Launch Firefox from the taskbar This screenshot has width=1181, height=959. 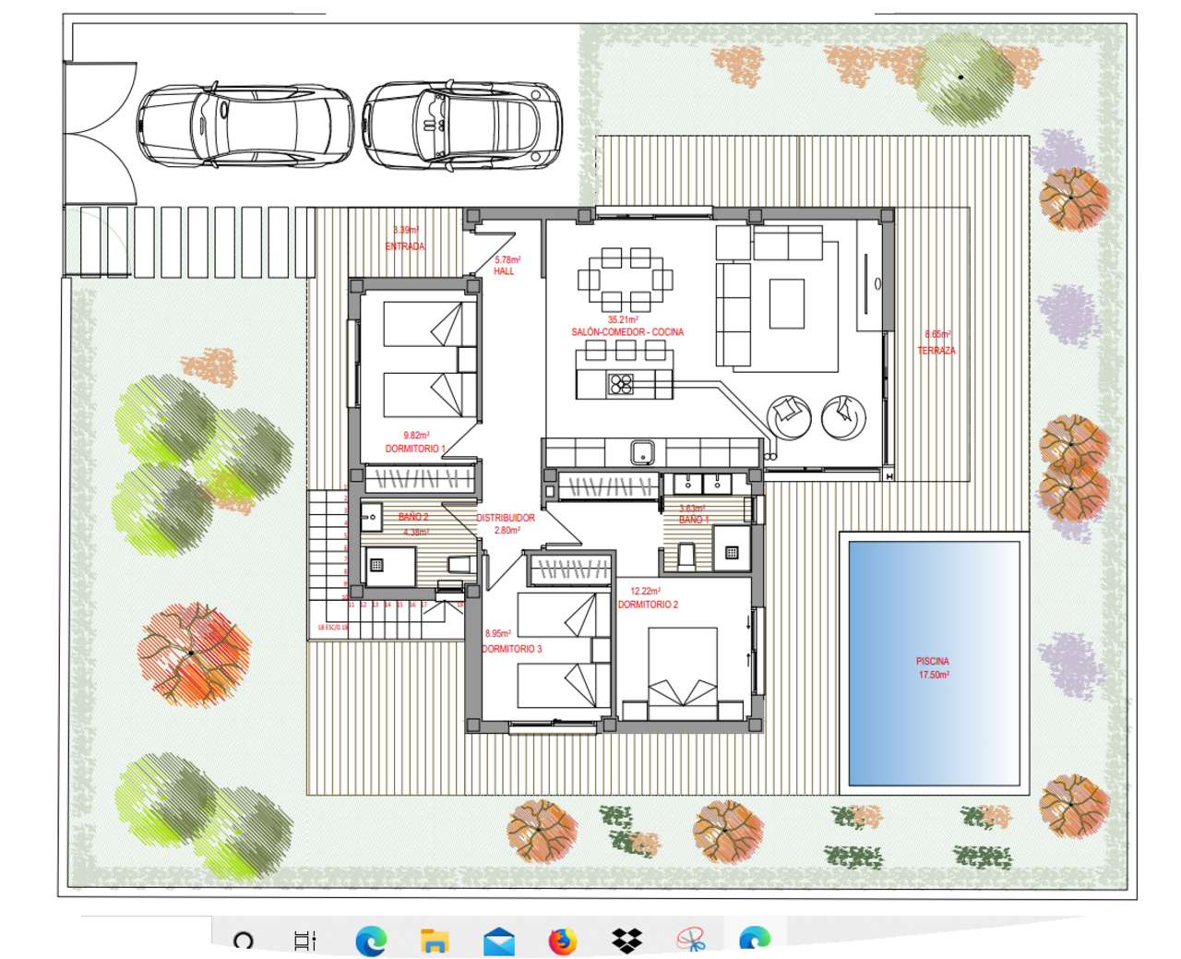[x=563, y=941]
